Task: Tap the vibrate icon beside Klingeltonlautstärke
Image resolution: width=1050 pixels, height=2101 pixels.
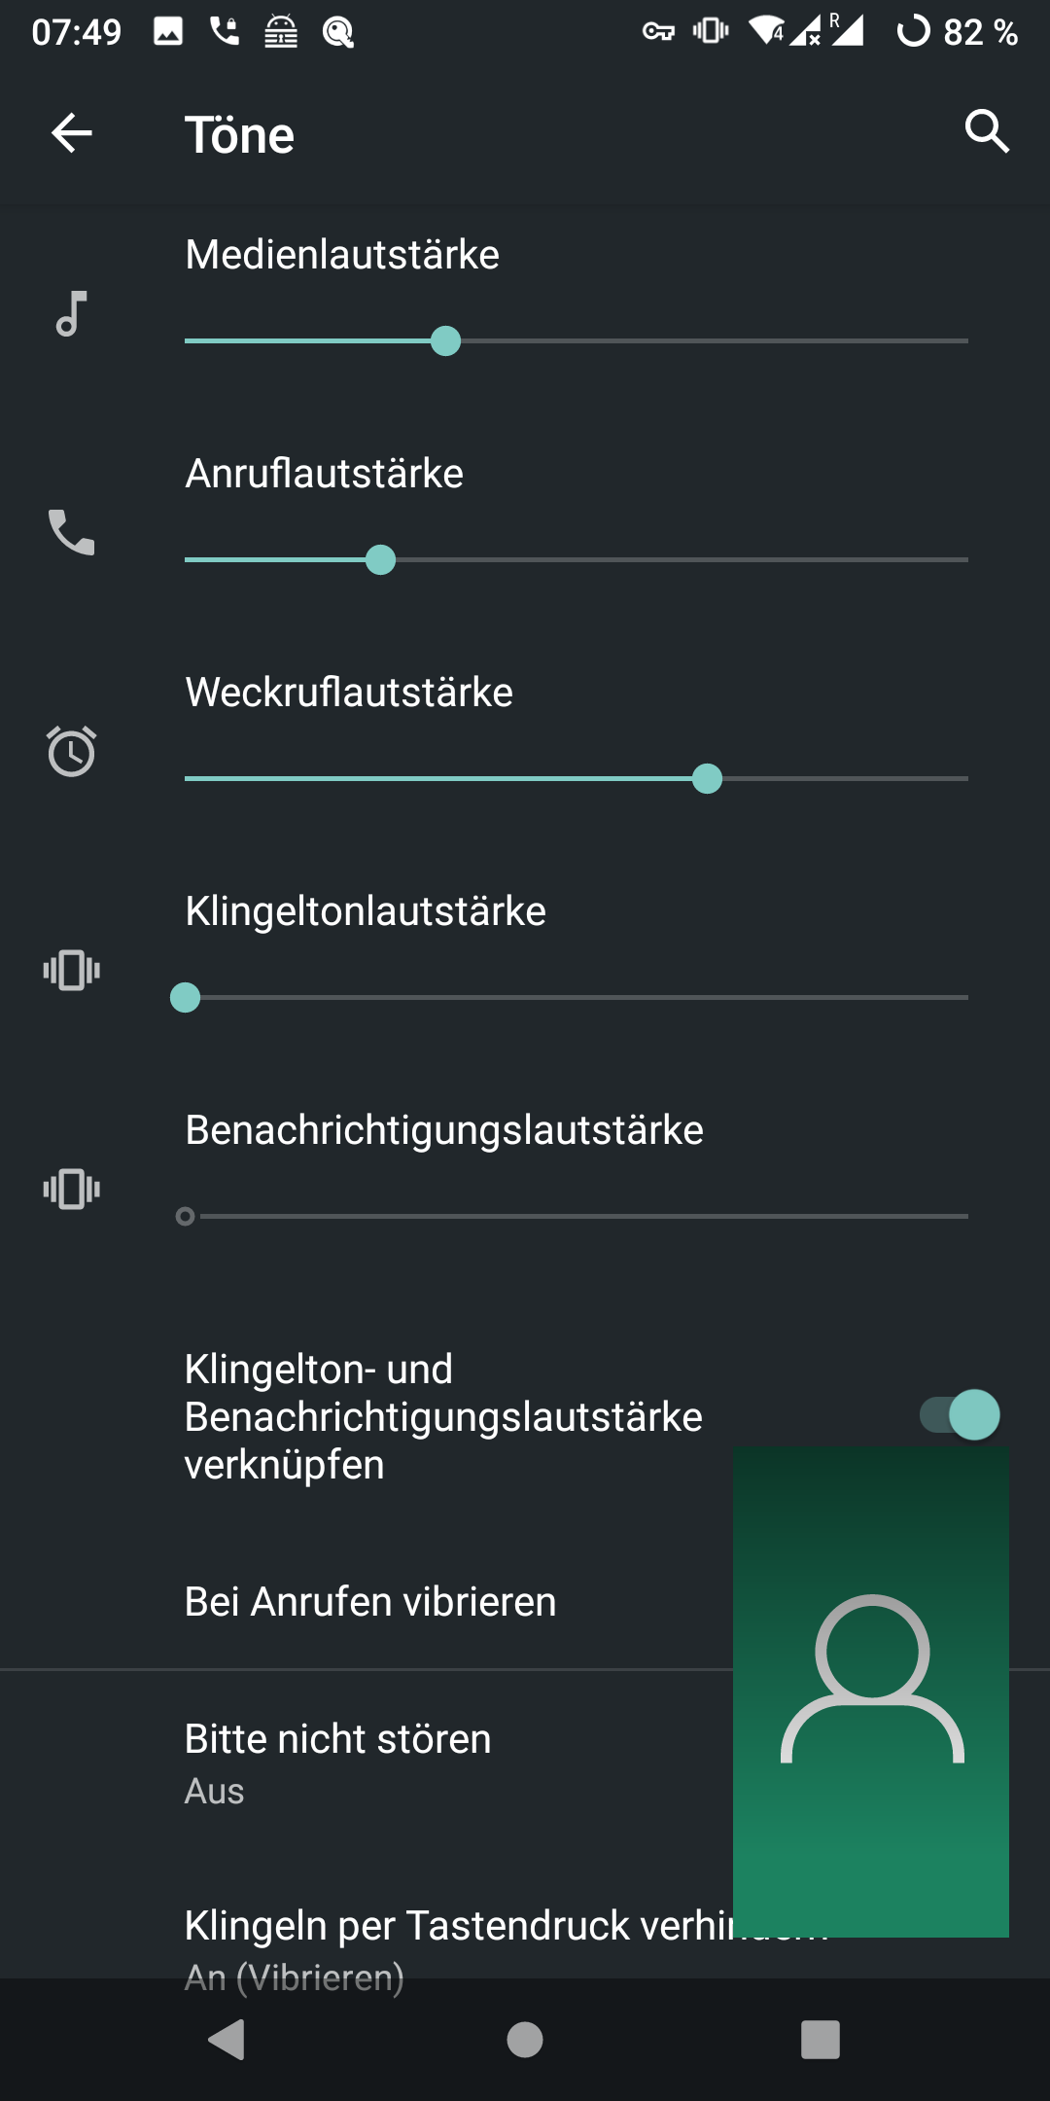Action: pos(72,970)
